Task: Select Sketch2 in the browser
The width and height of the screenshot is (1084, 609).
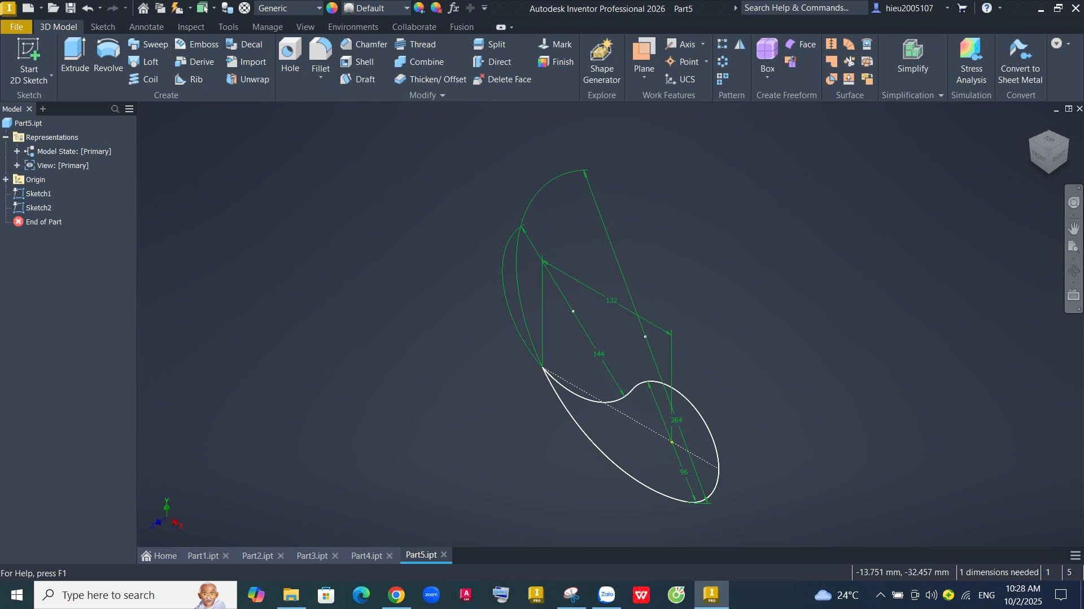Action: [38, 208]
